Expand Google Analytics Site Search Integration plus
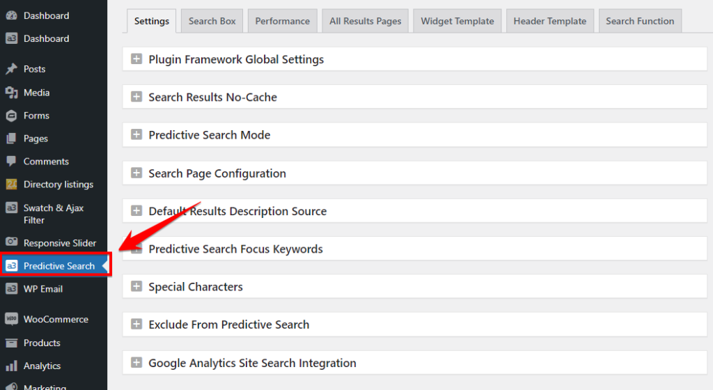 [x=136, y=363]
